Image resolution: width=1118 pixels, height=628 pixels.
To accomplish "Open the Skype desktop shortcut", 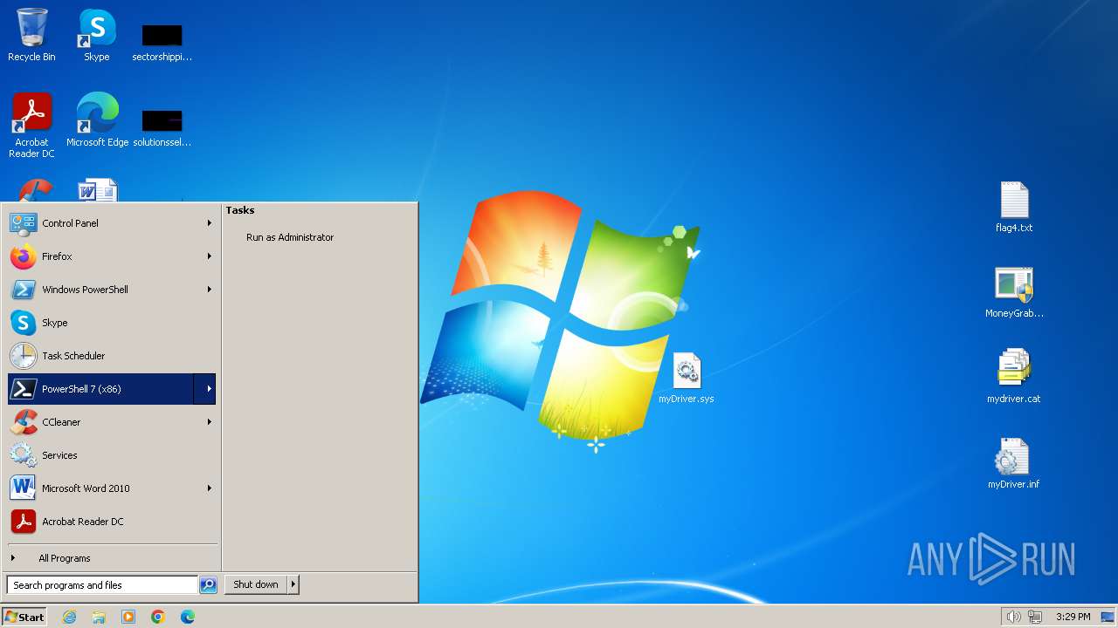I will [97, 35].
